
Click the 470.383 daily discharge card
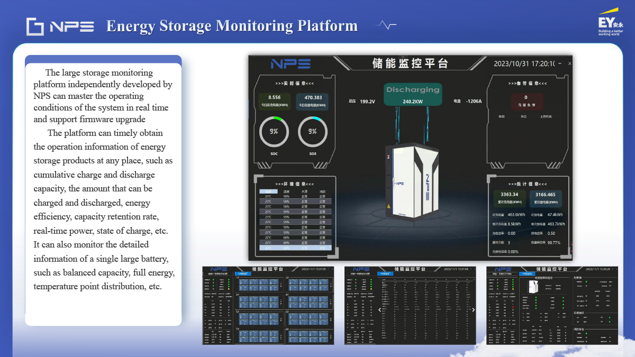pos(313,101)
